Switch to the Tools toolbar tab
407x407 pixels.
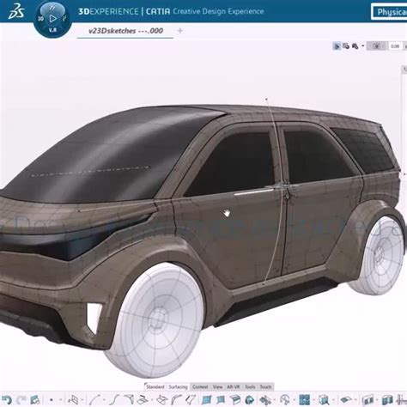250,386
